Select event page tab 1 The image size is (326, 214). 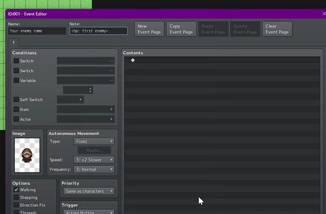point(13,43)
